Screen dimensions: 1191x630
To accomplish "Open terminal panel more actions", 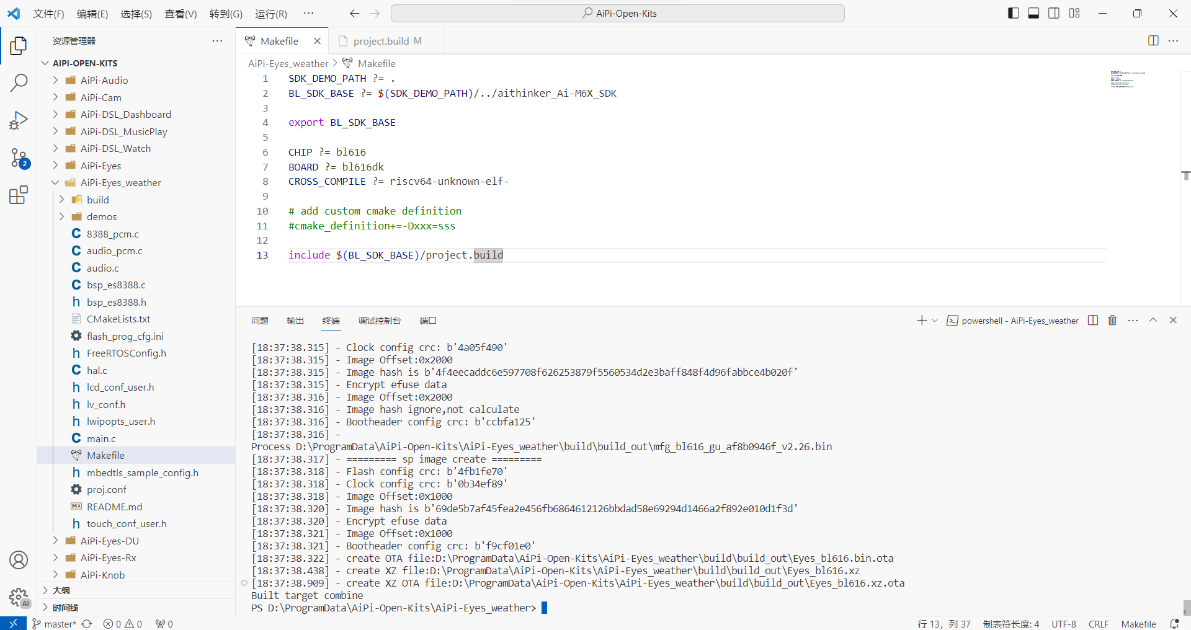I will [x=1133, y=321].
